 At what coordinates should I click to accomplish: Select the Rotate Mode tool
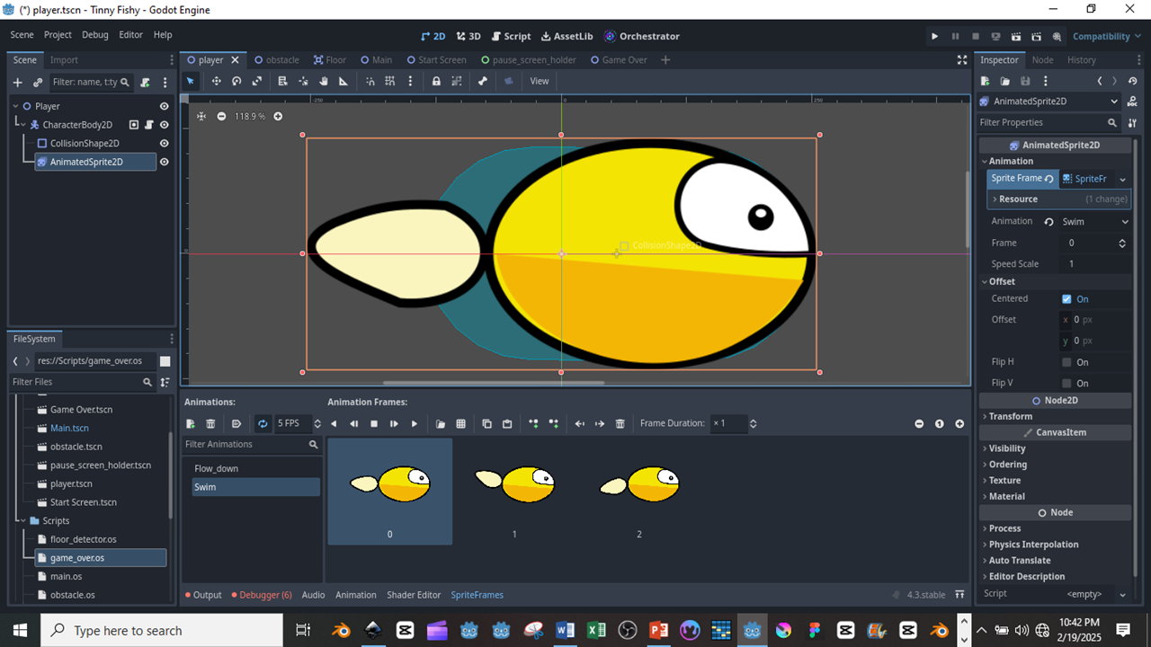click(236, 81)
